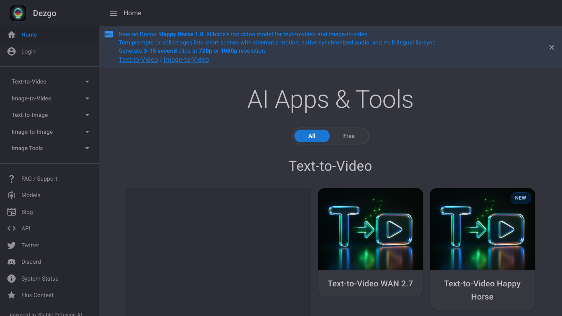
Task: Click the FAQ question mark icon
Action: coord(12,179)
